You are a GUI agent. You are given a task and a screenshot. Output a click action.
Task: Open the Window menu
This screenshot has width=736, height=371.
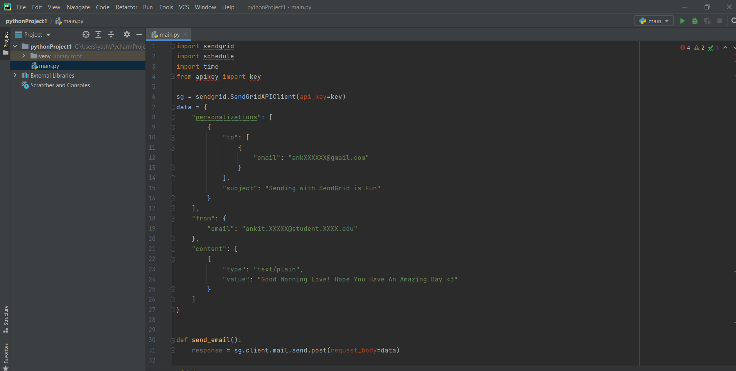coord(205,7)
